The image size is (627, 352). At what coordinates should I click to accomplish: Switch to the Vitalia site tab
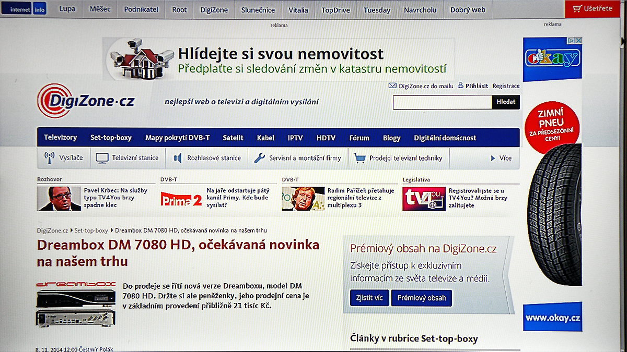[x=298, y=9]
